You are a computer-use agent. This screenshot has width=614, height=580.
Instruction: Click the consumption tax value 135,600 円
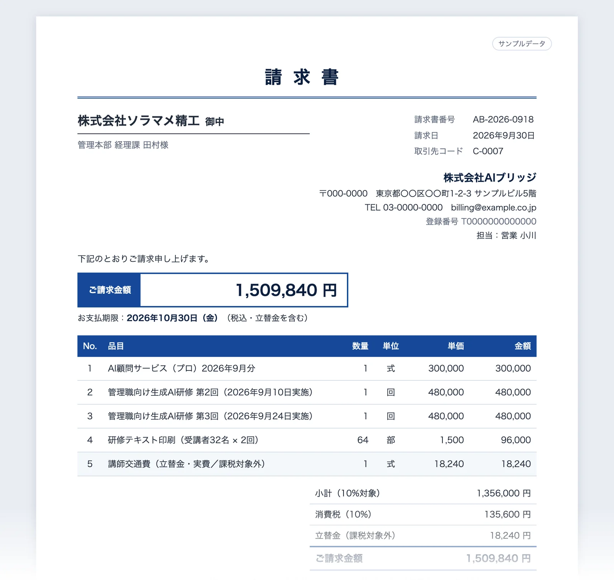tap(507, 514)
